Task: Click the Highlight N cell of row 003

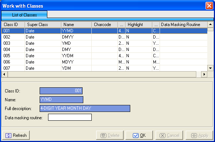Action: pyautogui.click(x=139, y=43)
